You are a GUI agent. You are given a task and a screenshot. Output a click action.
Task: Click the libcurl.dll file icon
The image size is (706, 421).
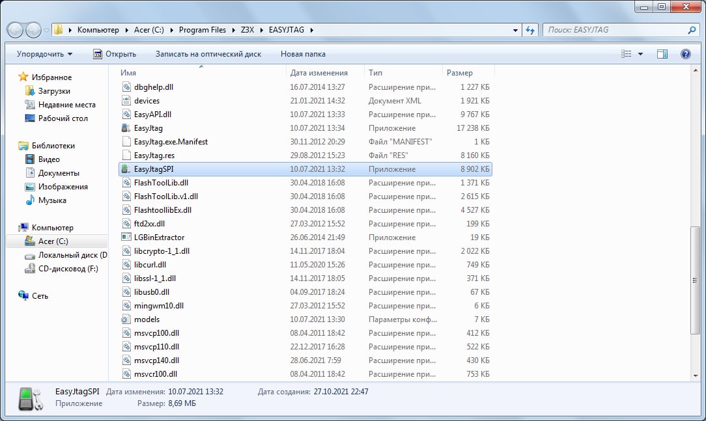pyautogui.click(x=126, y=265)
